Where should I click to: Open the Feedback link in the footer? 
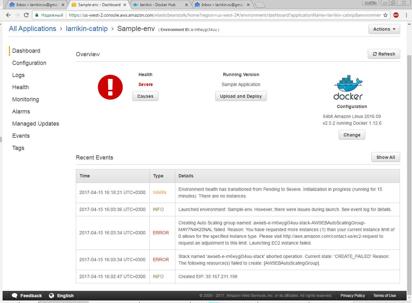[x=27, y=296]
